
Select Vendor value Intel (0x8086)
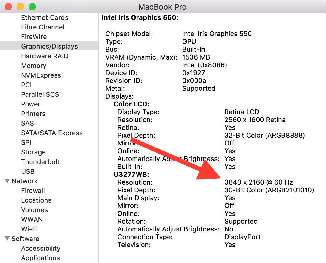(x=205, y=65)
